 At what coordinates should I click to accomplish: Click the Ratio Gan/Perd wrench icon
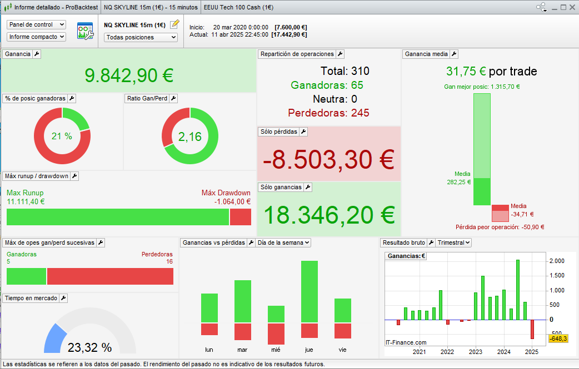coord(173,98)
